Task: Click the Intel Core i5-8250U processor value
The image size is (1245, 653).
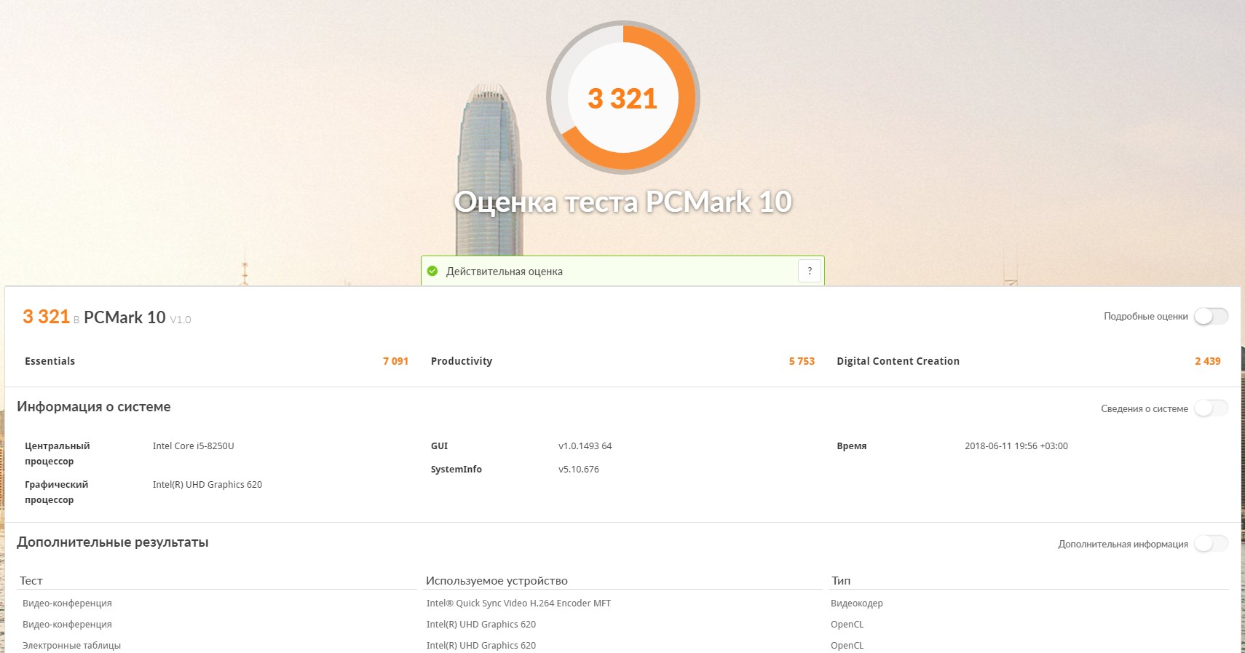Action: [x=194, y=446]
